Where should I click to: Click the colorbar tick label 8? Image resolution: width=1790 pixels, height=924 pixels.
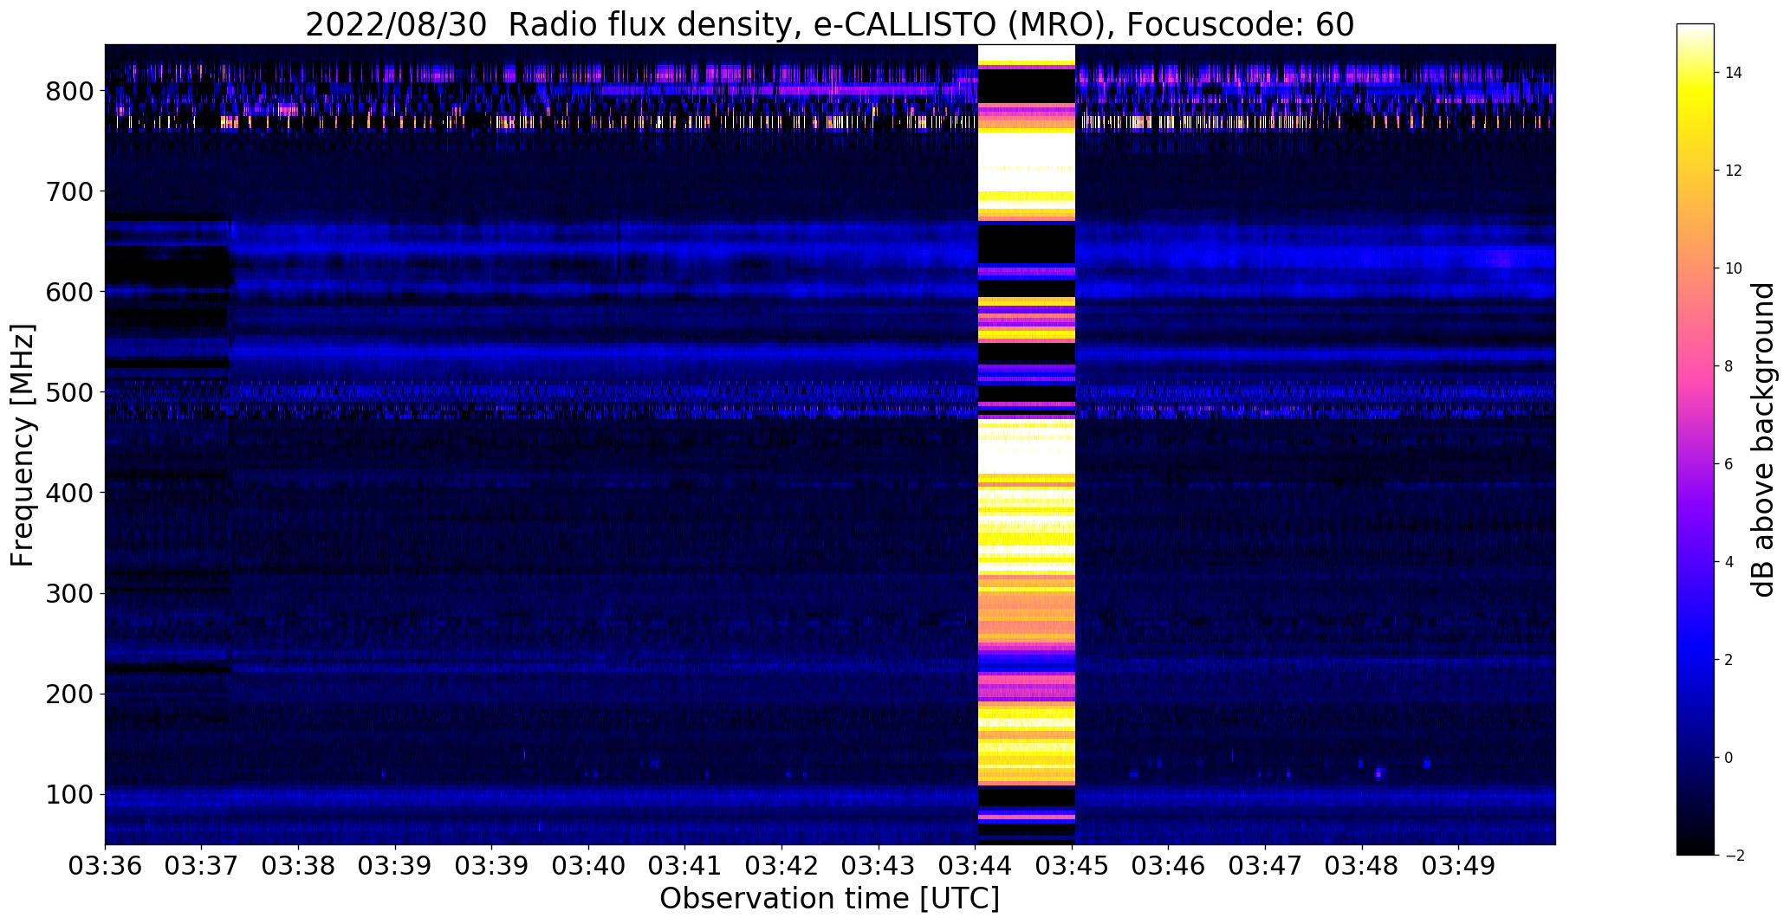(x=1729, y=366)
